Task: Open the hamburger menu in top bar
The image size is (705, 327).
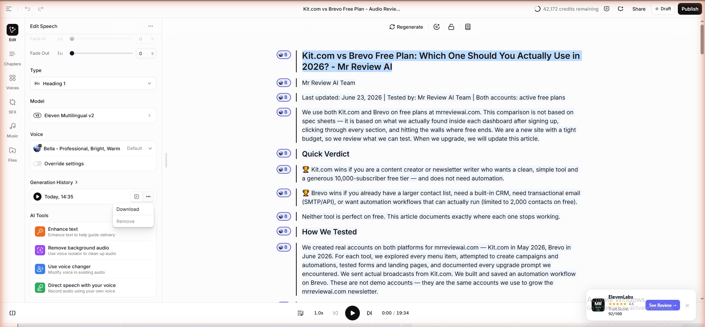Action: (9, 9)
